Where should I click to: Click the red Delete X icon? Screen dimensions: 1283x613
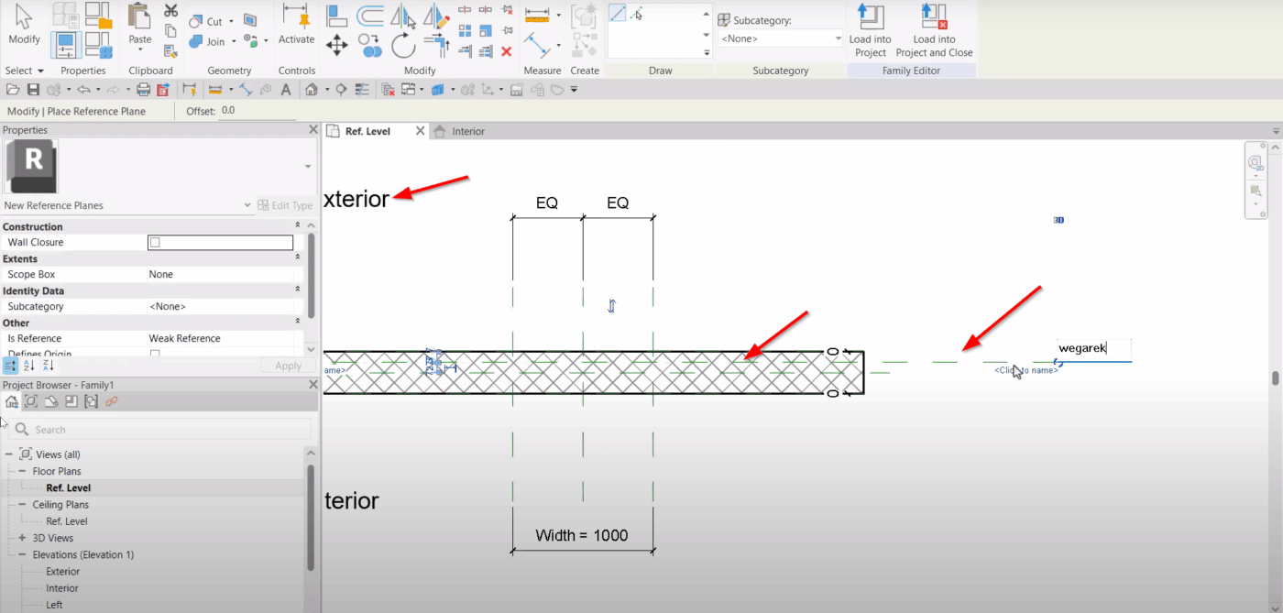point(506,51)
